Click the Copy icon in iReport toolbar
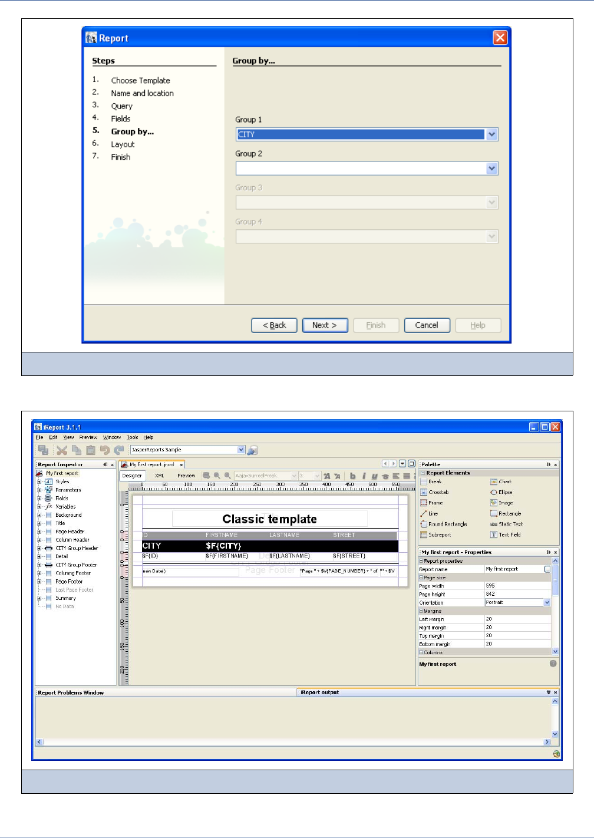Viewport: 594px width, 838px height. pyautogui.click(x=77, y=450)
